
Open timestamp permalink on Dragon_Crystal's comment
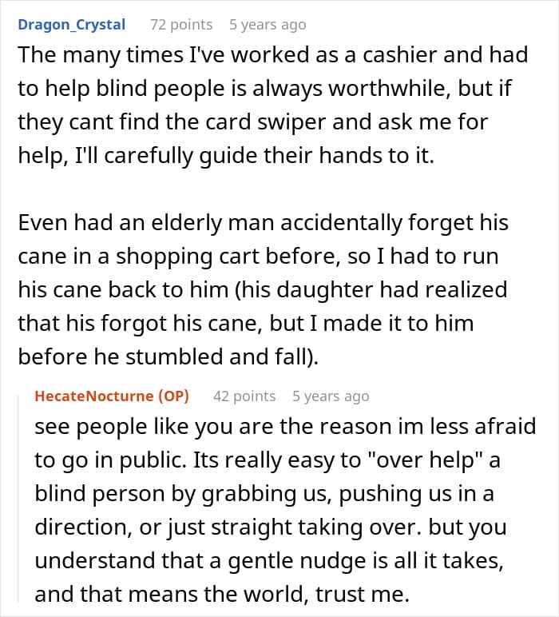tap(268, 25)
